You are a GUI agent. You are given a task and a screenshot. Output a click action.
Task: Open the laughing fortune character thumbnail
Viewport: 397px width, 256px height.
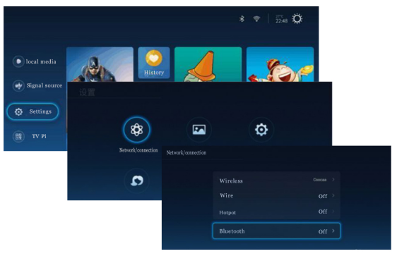pyautogui.click(x=280, y=64)
